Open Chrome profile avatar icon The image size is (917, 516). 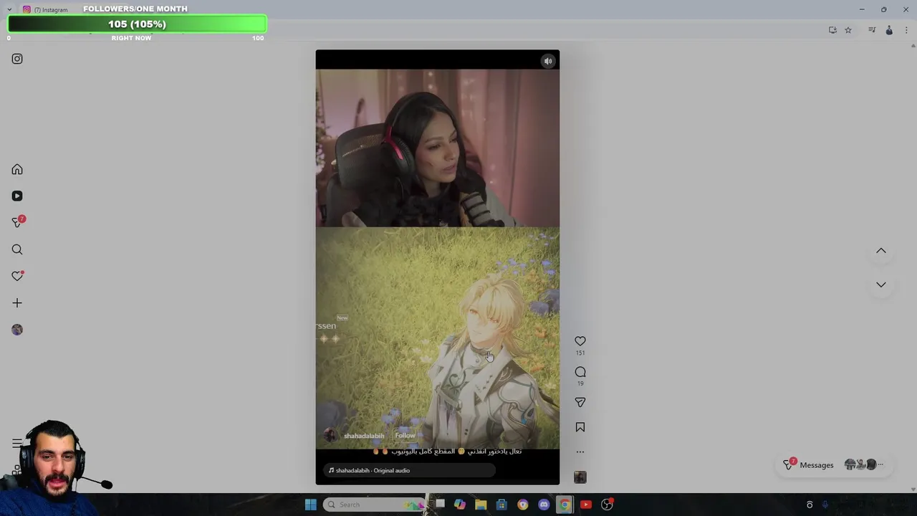pos(889,30)
